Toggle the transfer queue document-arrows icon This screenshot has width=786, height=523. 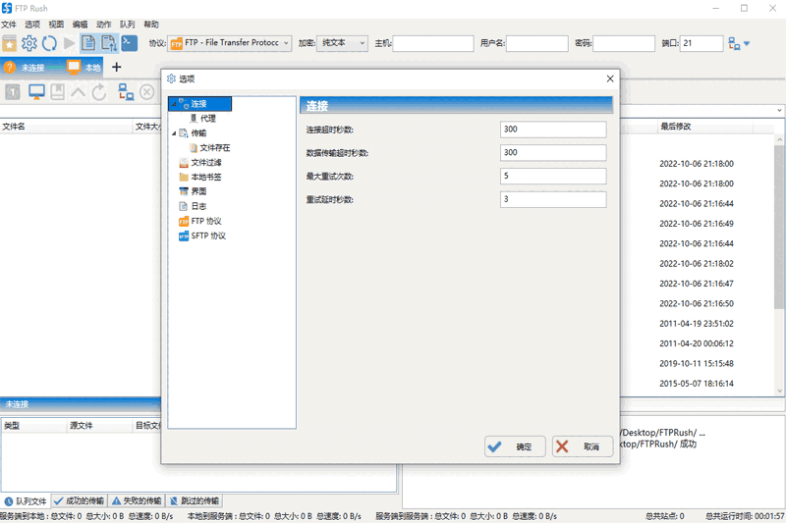pos(109,43)
